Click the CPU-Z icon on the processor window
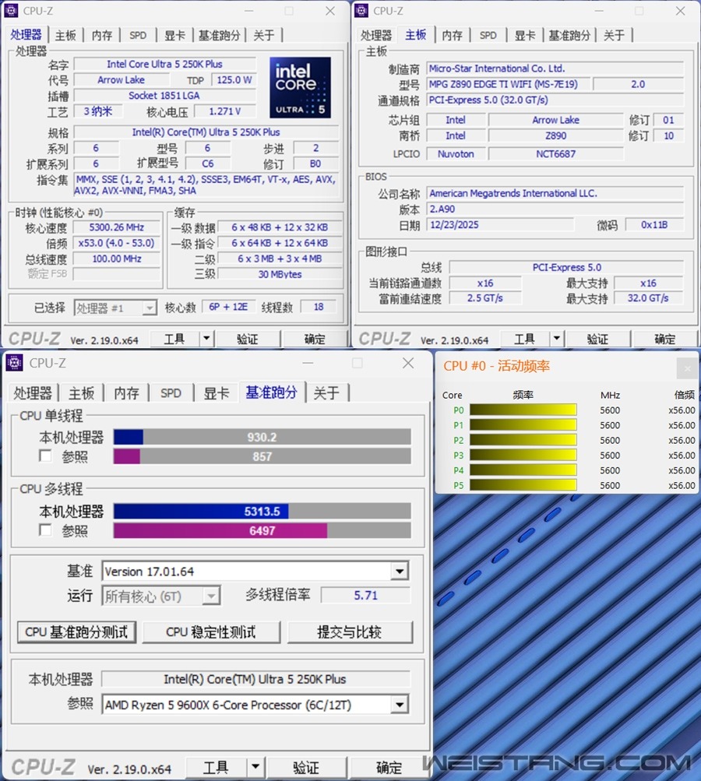Screen dimensions: 701x781 (x=12, y=11)
